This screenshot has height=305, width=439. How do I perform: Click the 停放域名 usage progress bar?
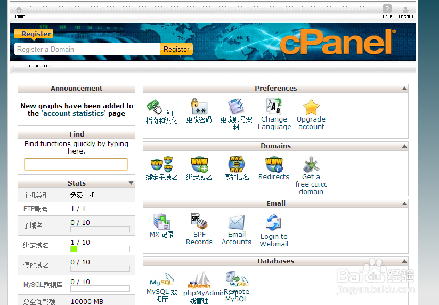(x=100, y=269)
